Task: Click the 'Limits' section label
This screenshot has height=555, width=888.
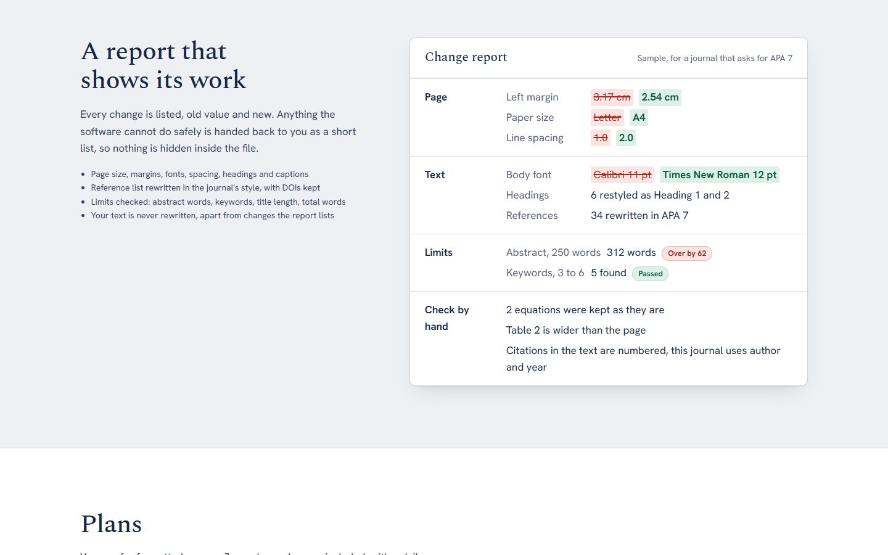Action: pyautogui.click(x=438, y=253)
